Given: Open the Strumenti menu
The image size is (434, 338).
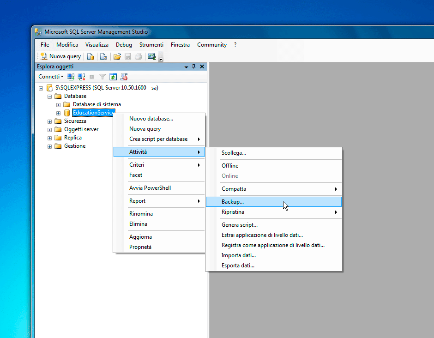Looking at the screenshot, I should point(151,45).
